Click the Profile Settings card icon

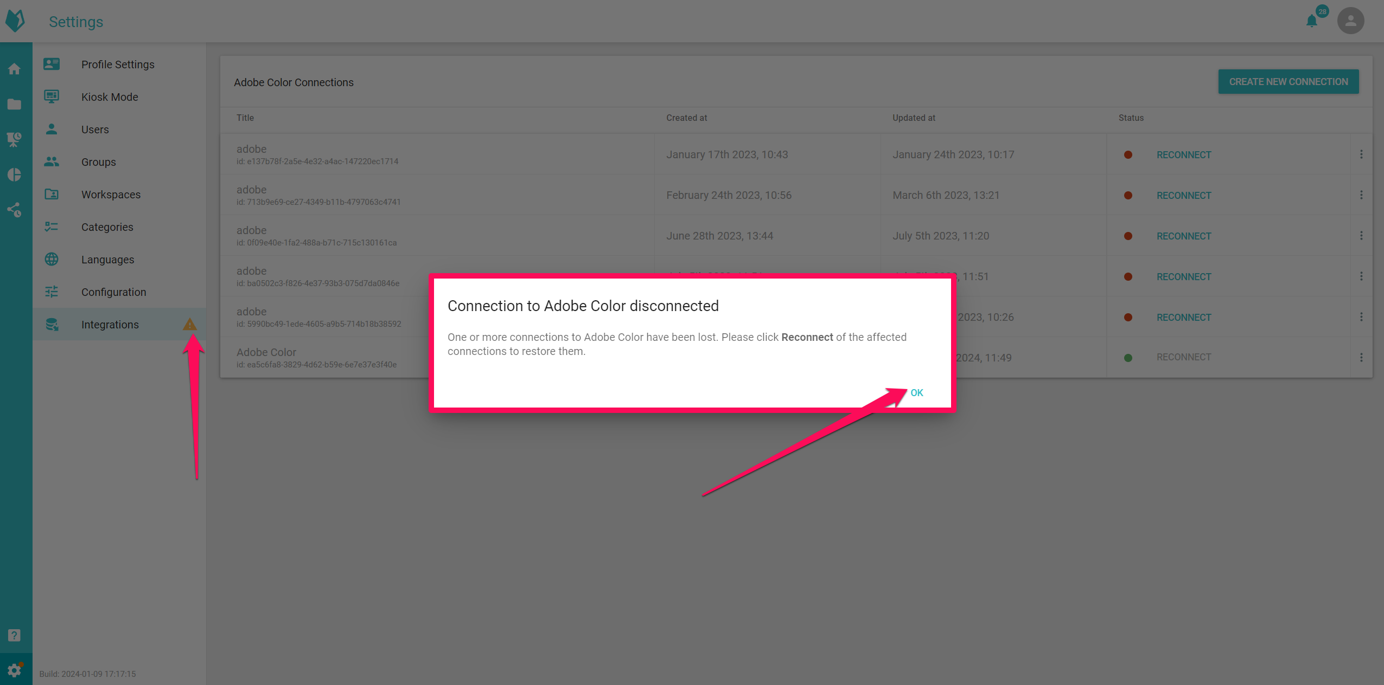tap(52, 64)
